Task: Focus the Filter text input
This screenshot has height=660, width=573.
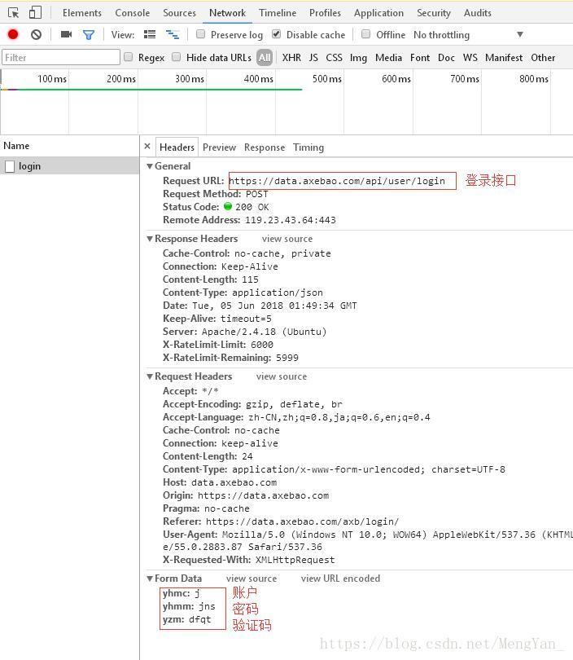Action: click(x=61, y=57)
